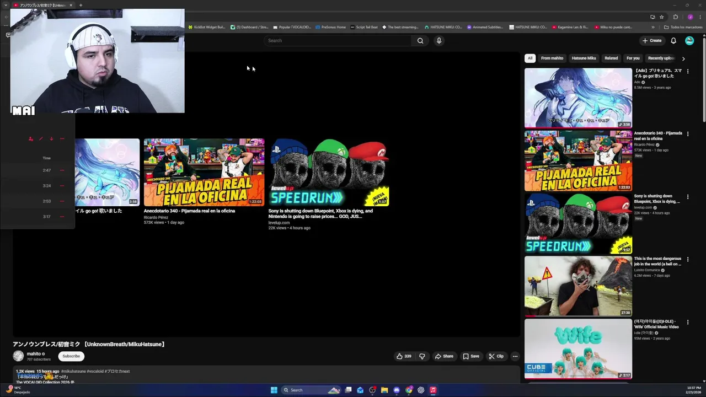Click the Create button
Viewport: 706px width, 397px height.
pyautogui.click(x=651, y=40)
